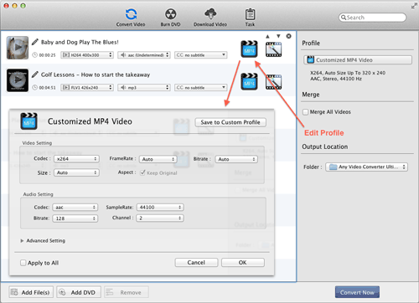The image size is (419, 303).
Task: Enable the Apply to All checkbox
Action: 23,263
